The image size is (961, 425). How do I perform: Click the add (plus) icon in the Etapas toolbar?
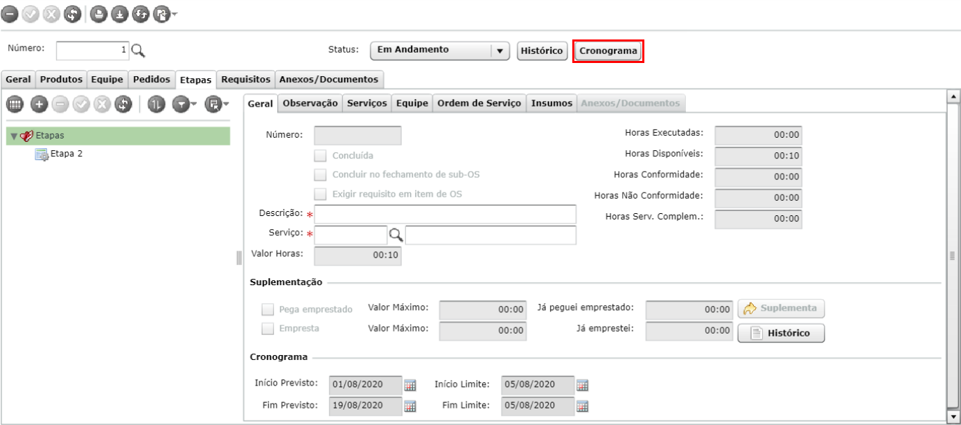pyautogui.click(x=39, y=104)
